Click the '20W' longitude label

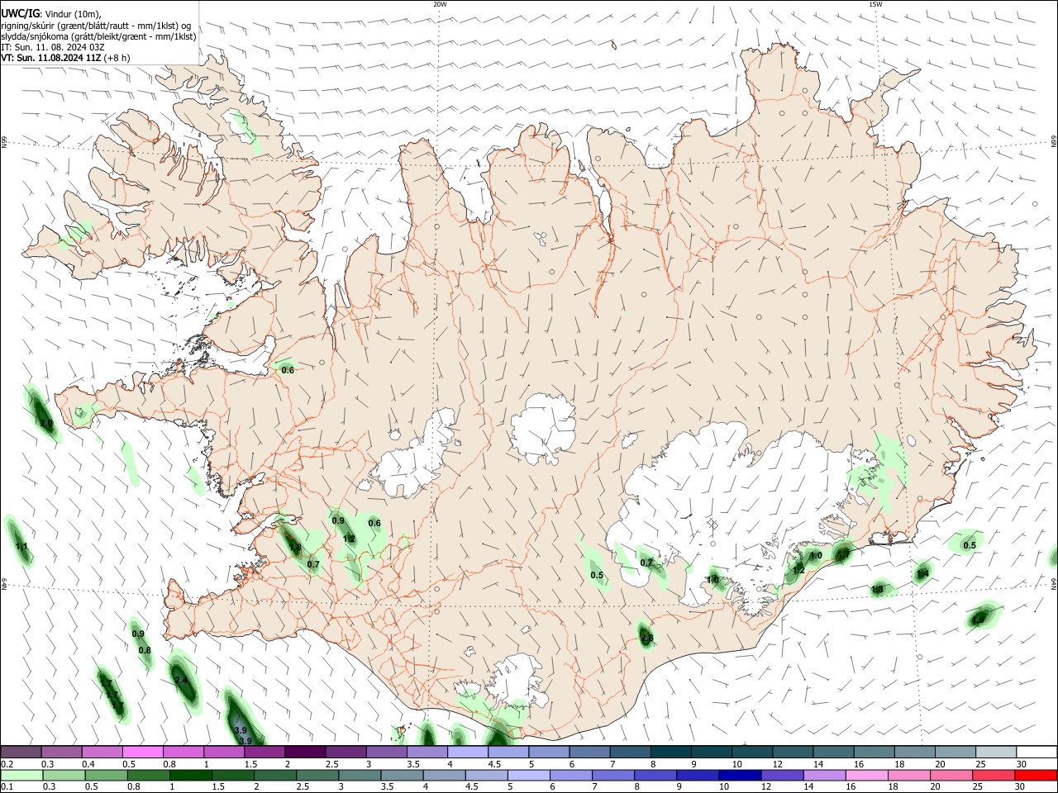click(x=440, y=4)
